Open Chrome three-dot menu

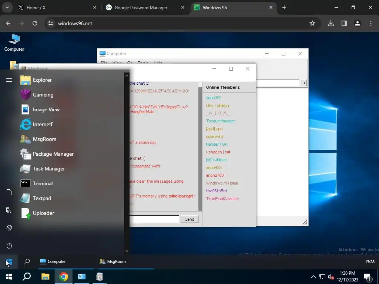[x=371, y=23]
